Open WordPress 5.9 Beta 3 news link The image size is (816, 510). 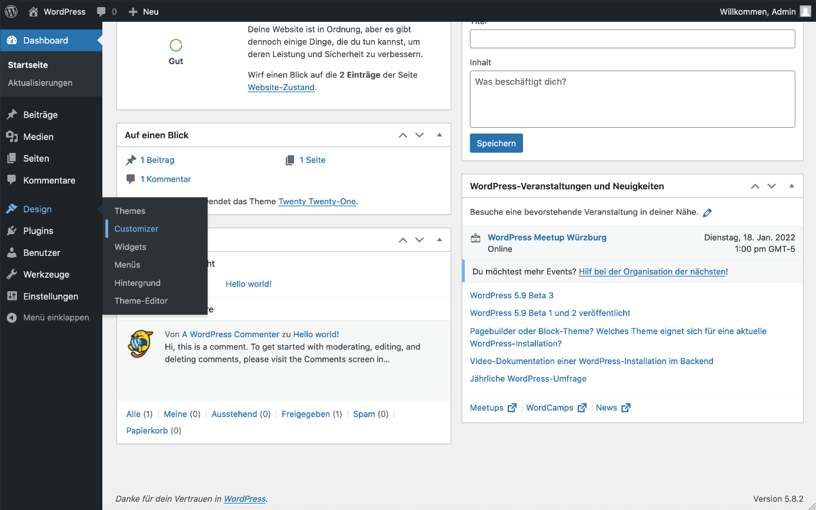click(x=512, y=295)
